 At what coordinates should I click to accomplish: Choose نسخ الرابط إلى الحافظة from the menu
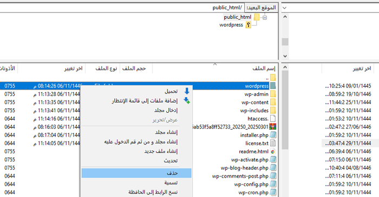point(136,192)
